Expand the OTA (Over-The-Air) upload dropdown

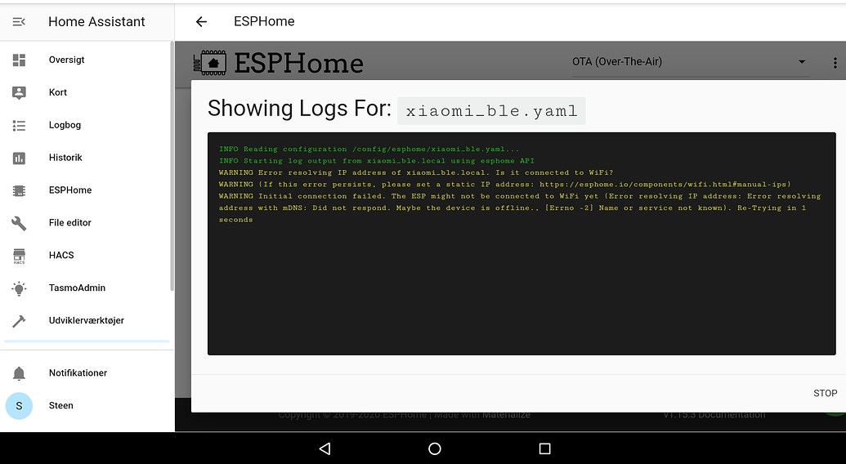pos(690,62)
